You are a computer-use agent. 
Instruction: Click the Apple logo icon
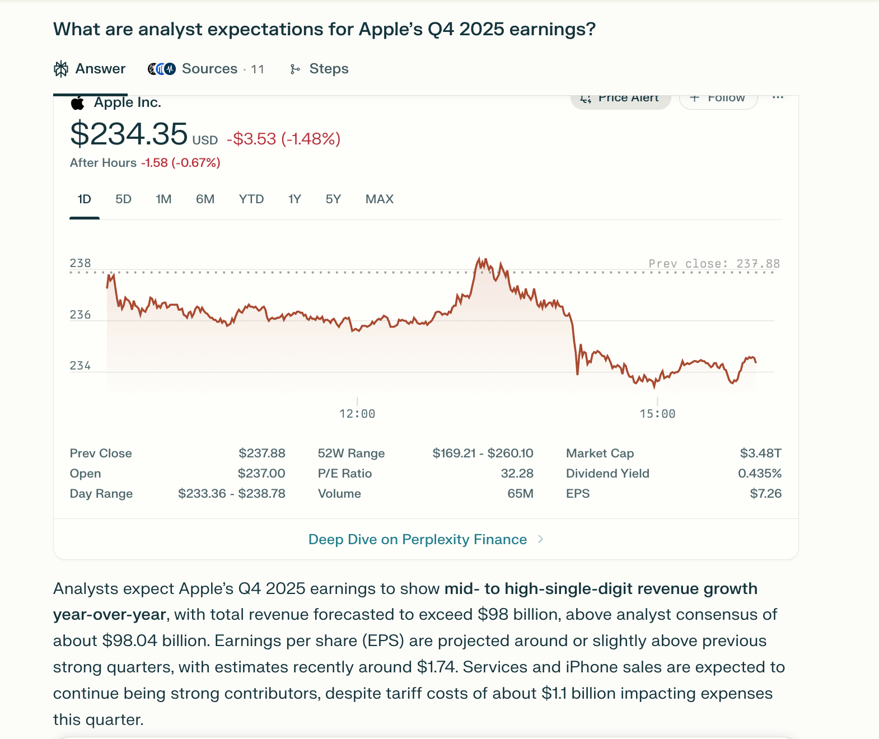(78, 102)
